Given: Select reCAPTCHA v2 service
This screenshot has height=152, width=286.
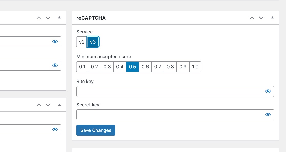Looking at the screenshot, I should point(82,42).
